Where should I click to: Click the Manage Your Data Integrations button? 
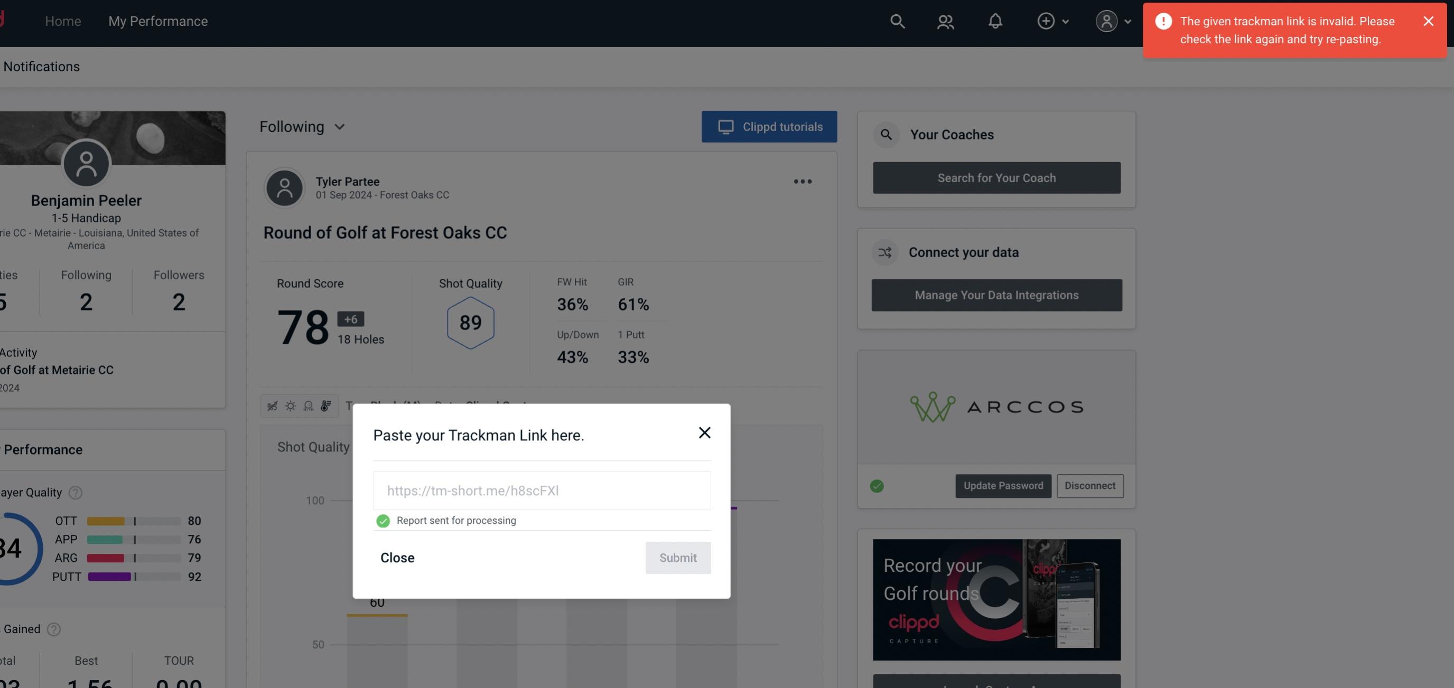coord(997,295)
